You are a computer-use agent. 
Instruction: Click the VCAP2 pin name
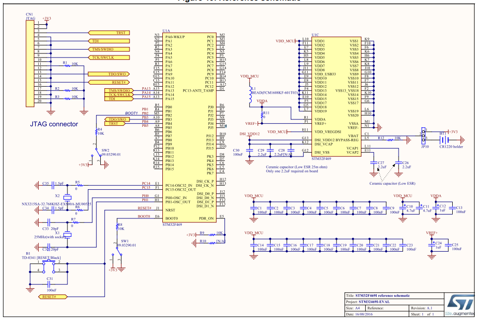pyautogui.click(x=352, y=153)
